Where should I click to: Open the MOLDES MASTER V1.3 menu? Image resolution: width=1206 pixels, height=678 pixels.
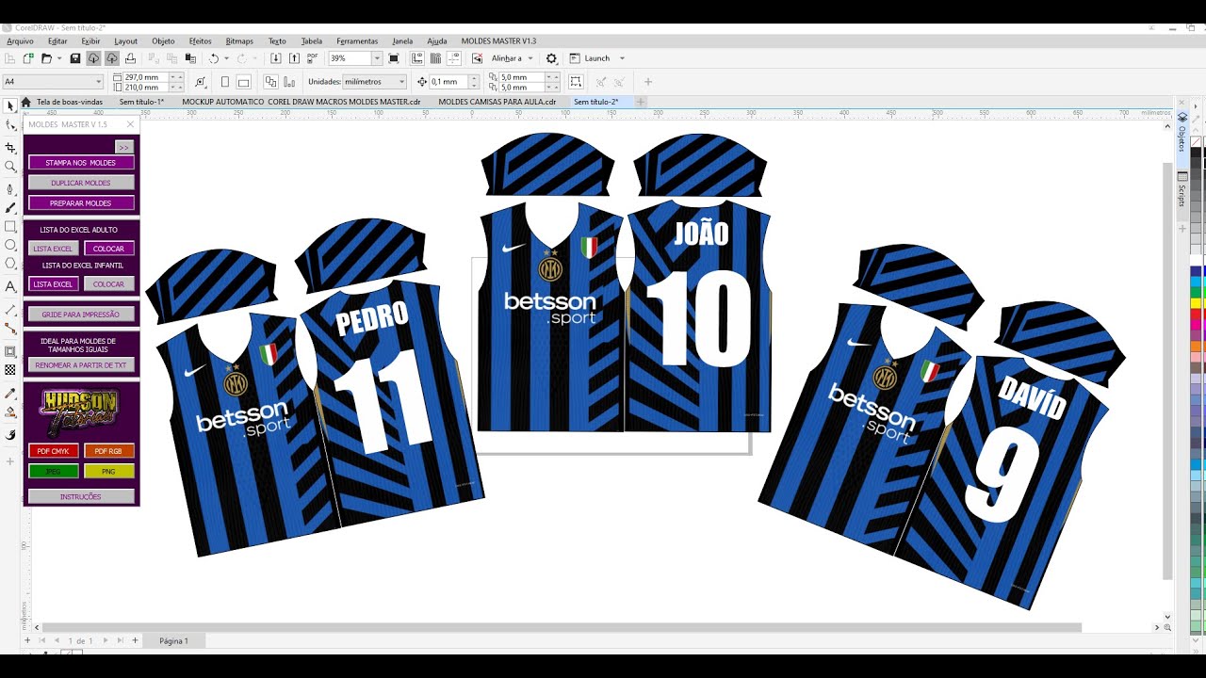tap(498, 41)
